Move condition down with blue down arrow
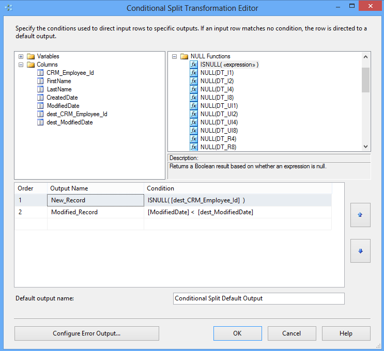The width and height of the screenshot is (384, 351). click(x=360, y=251)
